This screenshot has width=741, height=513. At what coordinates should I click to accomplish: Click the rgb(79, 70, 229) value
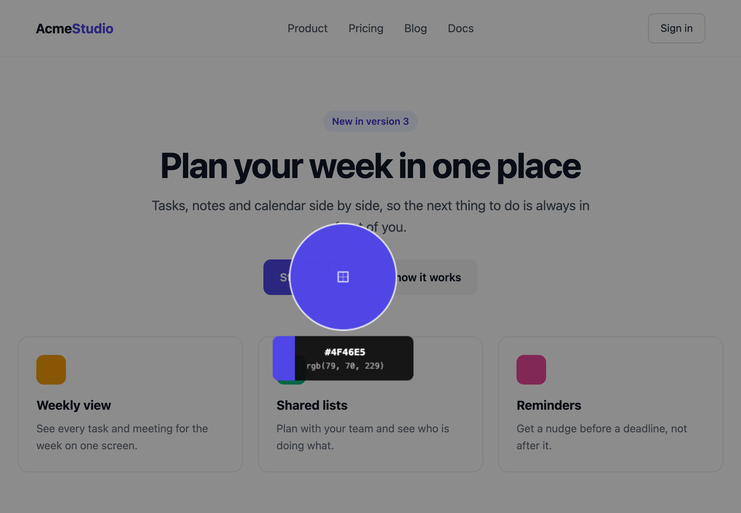click(x=345, y=365)
